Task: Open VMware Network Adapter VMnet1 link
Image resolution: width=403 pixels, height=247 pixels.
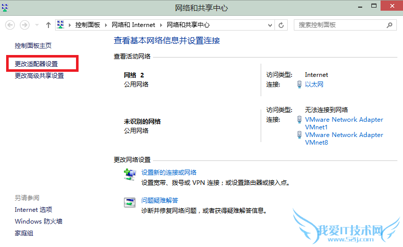Action: pos(344,123)
